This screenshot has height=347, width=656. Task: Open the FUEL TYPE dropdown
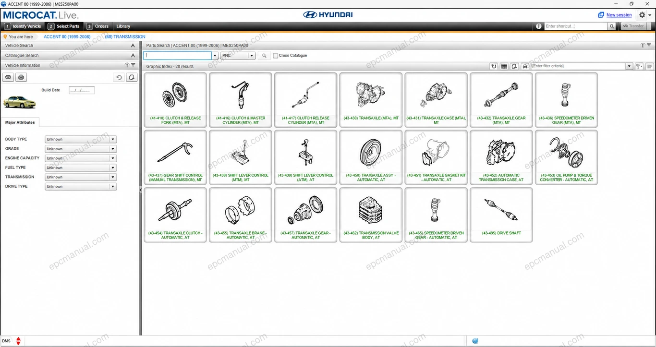point(81,168)
